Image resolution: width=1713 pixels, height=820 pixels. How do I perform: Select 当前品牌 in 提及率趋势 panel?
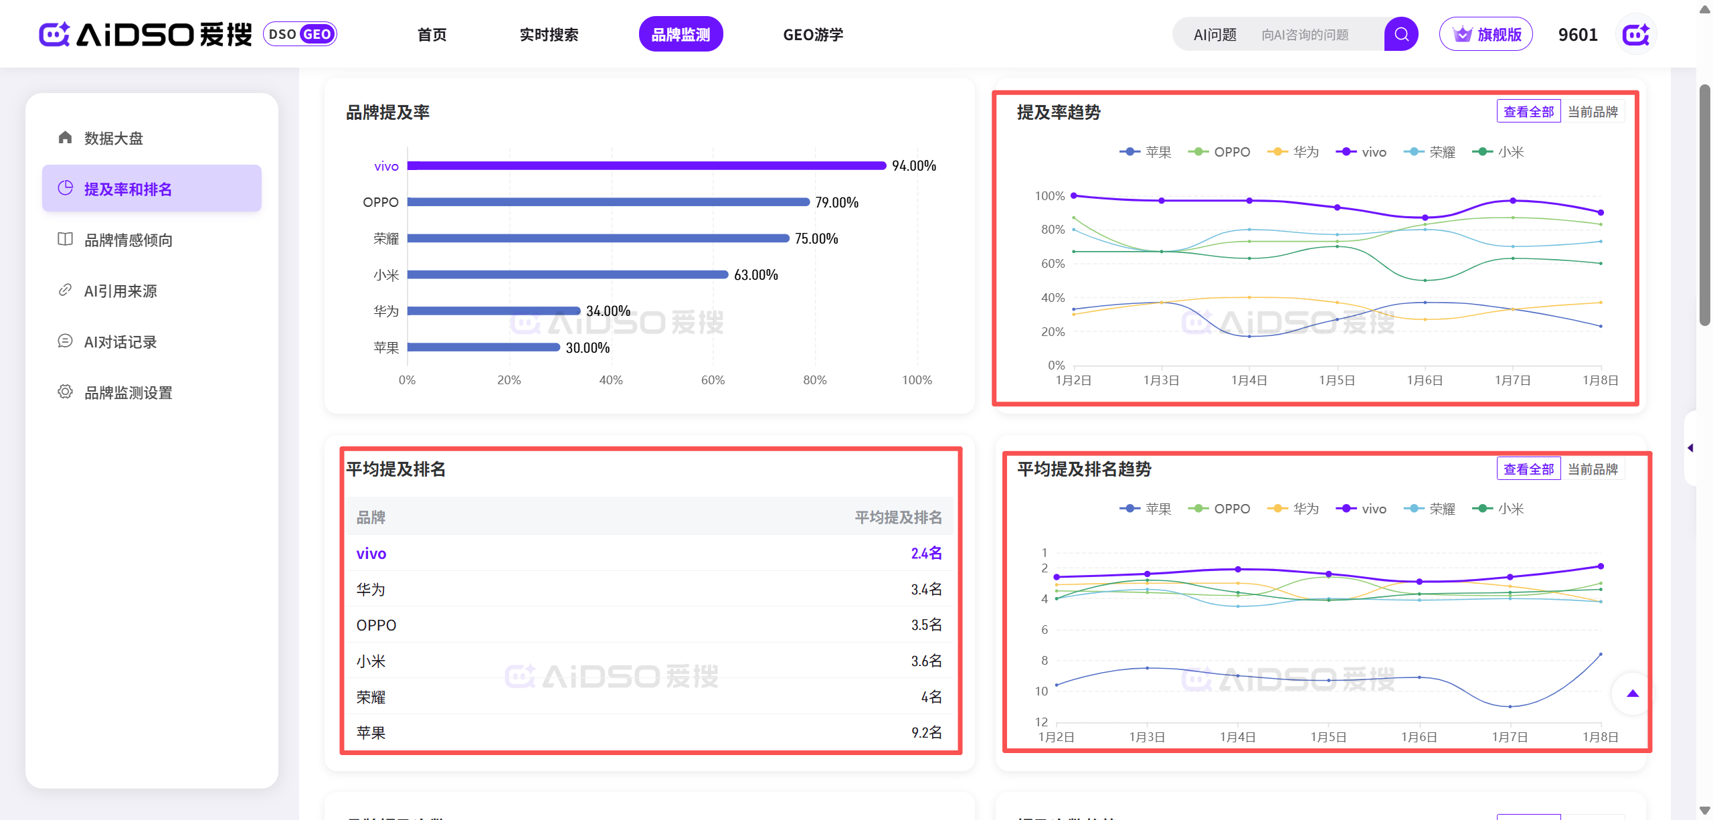(1593, 112)
